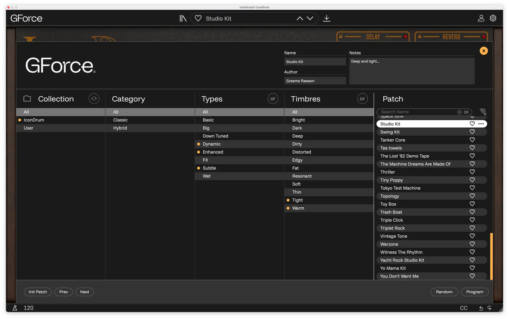Lock the Delay effect
This screenshot has width=509, height=319.
coord(341,36)
